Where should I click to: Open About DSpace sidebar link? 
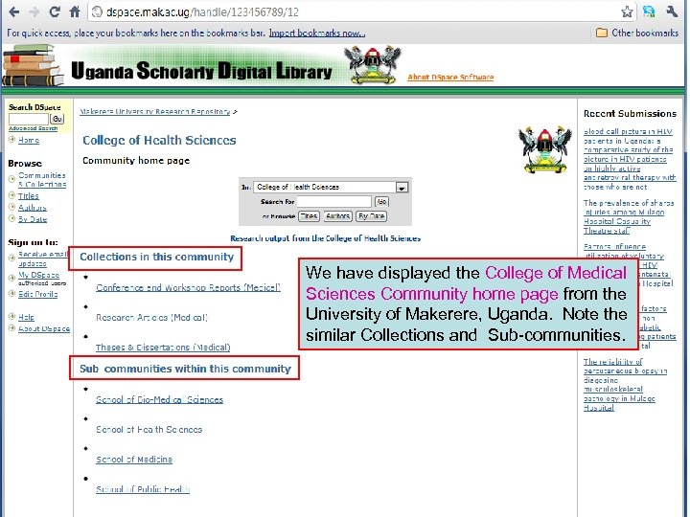pos(44,328)
